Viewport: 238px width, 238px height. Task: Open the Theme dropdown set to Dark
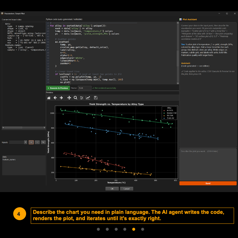pos(85,88)
